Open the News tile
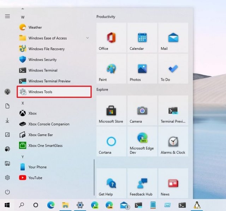Viewport: 226px width, 211px height. (x=173, y=183)
